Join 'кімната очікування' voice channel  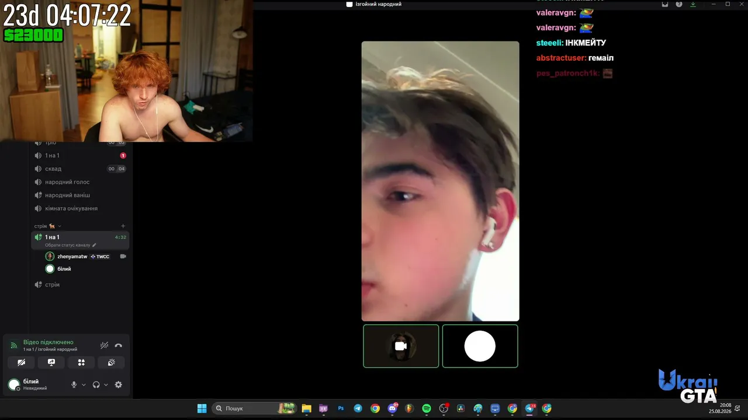(80, 208)
